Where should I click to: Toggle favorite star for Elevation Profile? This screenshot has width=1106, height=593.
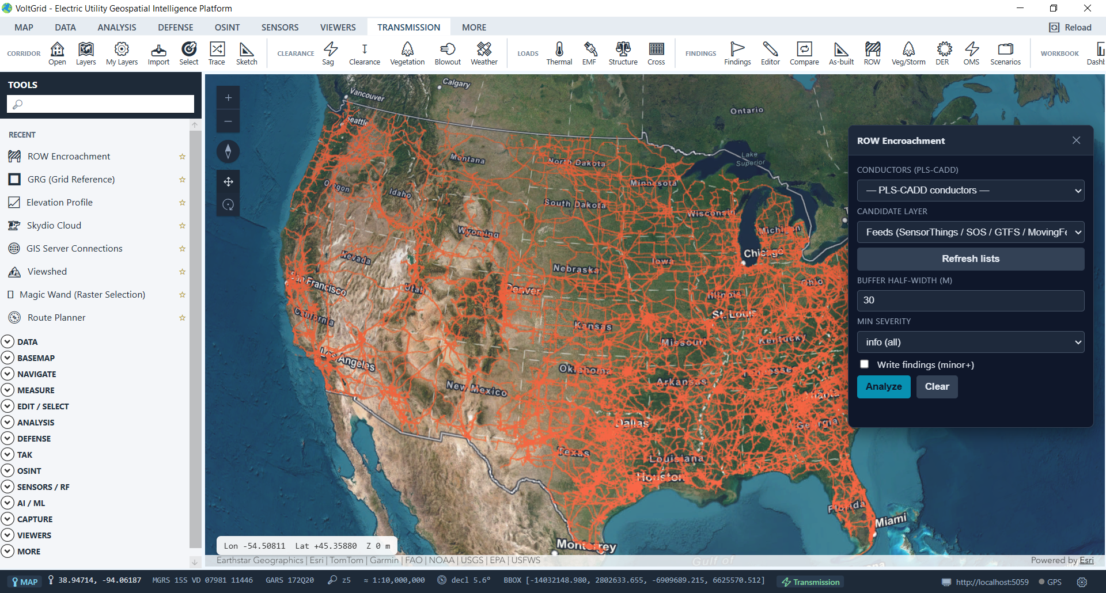182,203
